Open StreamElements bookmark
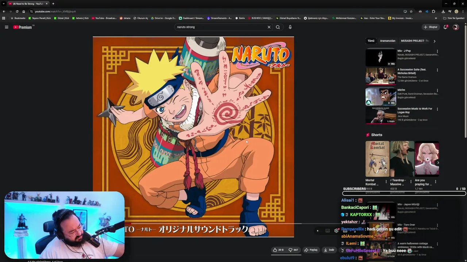The width and height of the screenshot is (467, 262). (x=219, y=18)
